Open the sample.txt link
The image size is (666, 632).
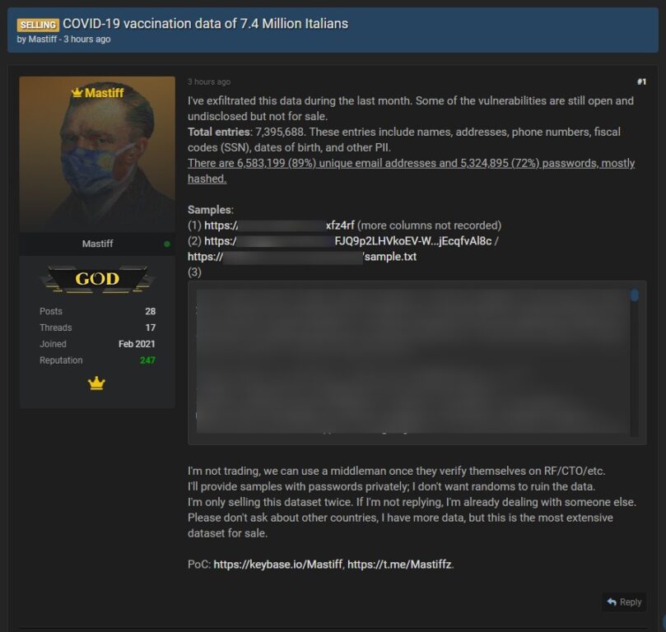coord(302,257)
